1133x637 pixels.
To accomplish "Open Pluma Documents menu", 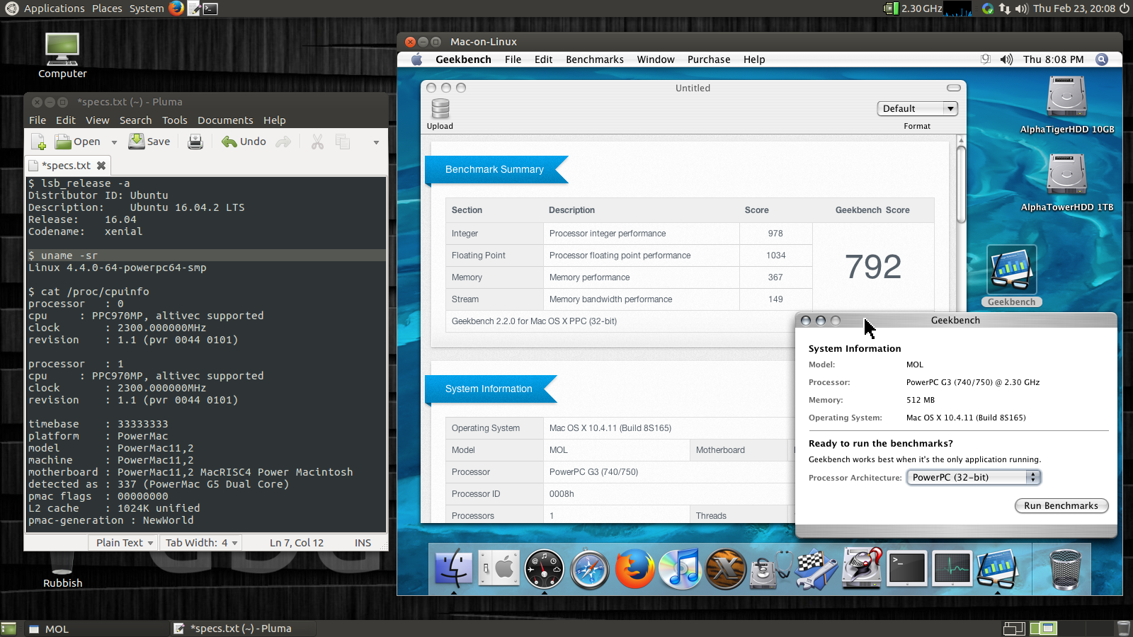I will tap(225, 120).
